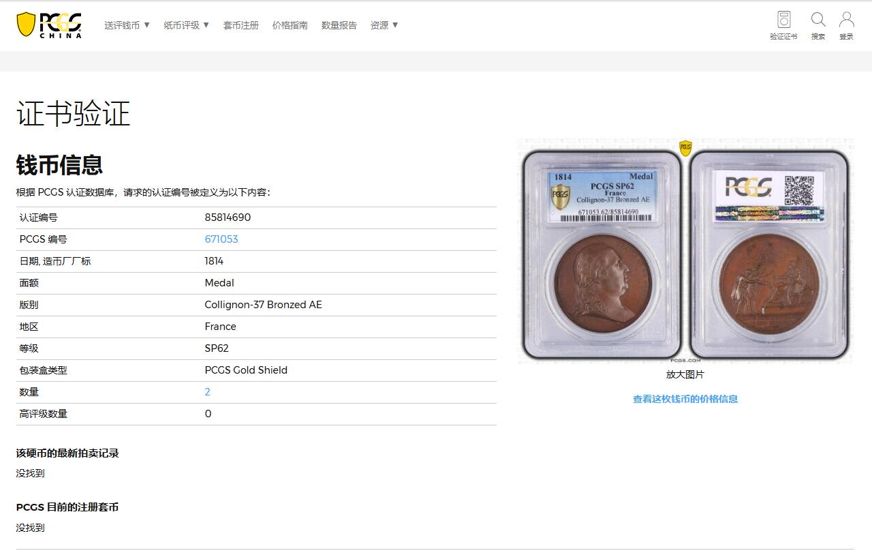
Task: Expand the 送评钱币 dropdown menu
Action: pos(127,25)
